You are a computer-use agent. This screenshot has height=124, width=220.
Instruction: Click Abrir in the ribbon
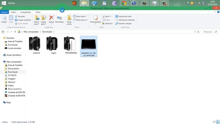(107, 17)
